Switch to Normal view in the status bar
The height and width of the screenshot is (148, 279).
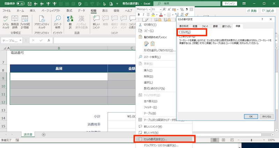[x=215, y=140]
